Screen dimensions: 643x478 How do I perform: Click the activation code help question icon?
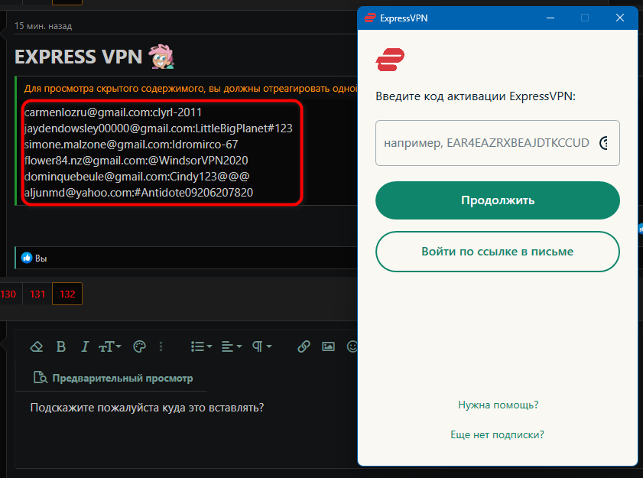[604, 143]
